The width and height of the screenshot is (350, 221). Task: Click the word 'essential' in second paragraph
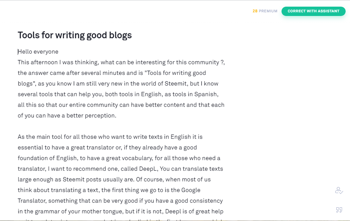[29, 147]
